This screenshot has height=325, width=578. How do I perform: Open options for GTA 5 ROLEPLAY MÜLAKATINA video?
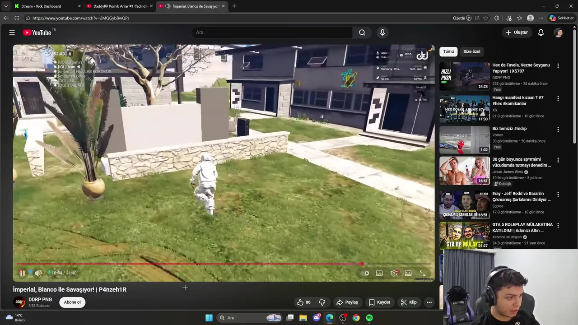click(x=558, y=225)
